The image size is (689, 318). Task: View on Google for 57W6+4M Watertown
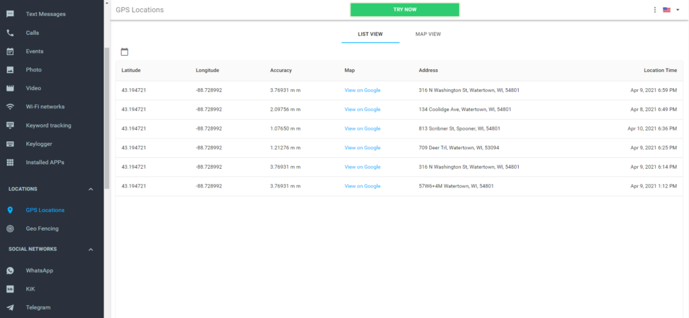363,186
